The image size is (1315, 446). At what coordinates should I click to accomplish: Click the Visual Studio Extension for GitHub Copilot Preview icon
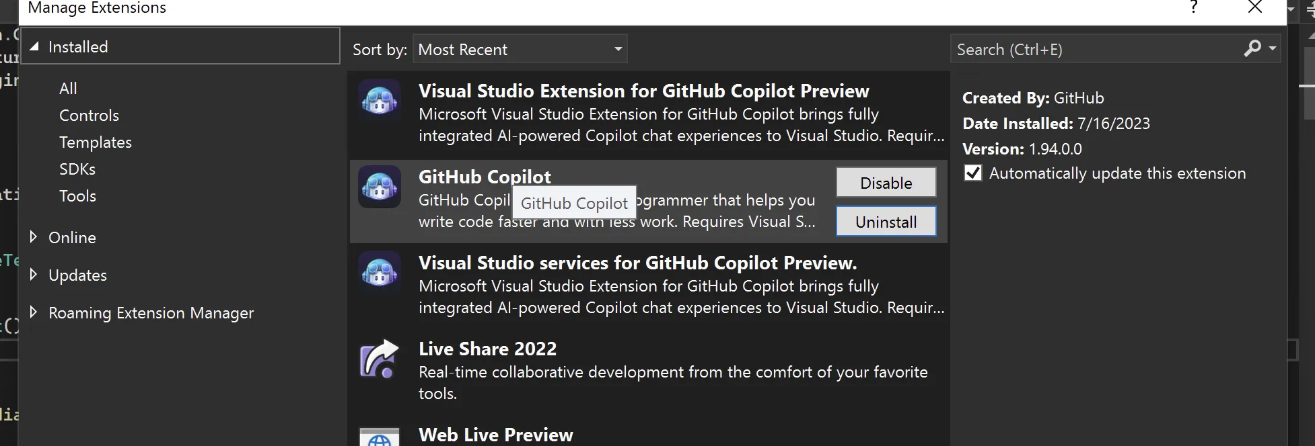(x=380, y=100)
